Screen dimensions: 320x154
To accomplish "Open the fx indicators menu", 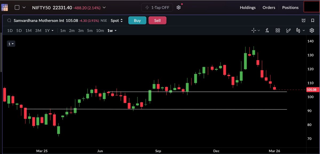I will 267,31.
